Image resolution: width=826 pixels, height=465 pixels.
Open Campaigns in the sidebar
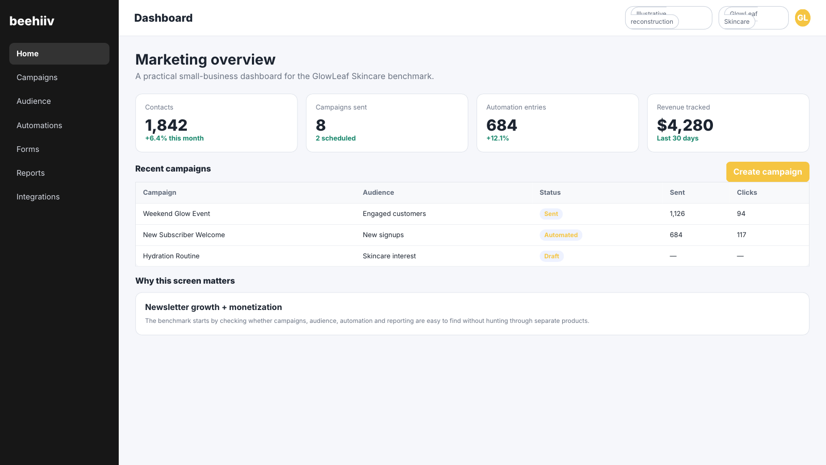point(59,78)
